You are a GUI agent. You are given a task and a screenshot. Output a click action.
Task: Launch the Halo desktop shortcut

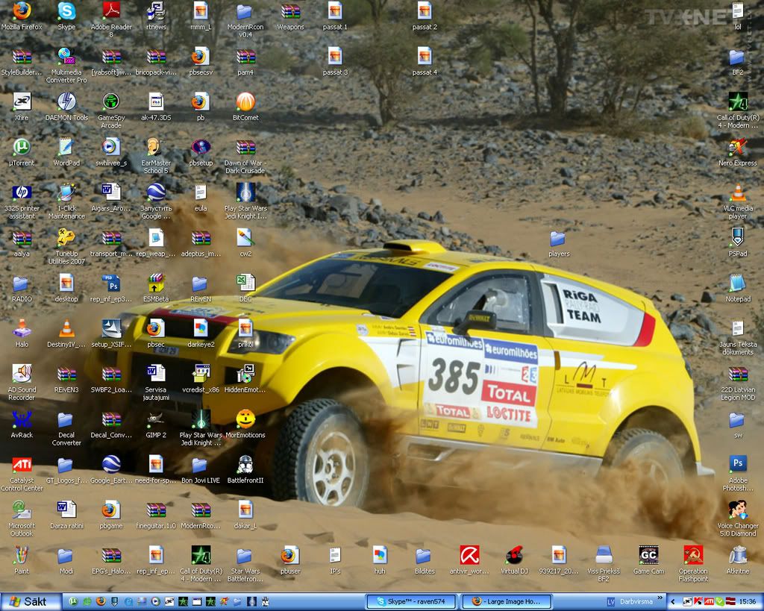click(22, 333)
